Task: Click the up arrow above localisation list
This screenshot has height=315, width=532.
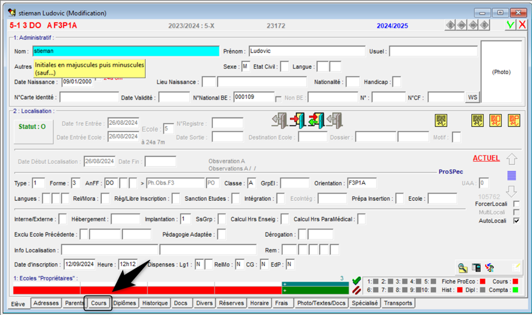Action: coord(512,160)
